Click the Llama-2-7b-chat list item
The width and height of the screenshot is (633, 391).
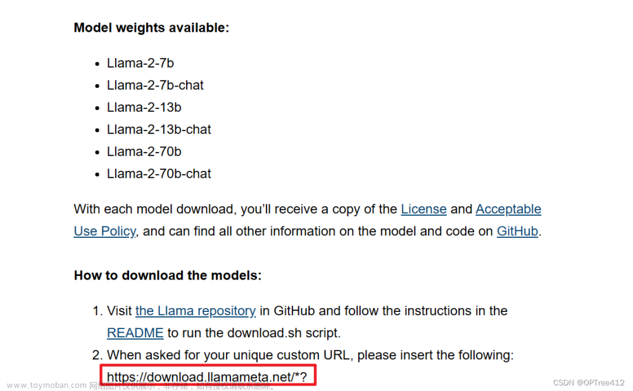coord(155,85)
